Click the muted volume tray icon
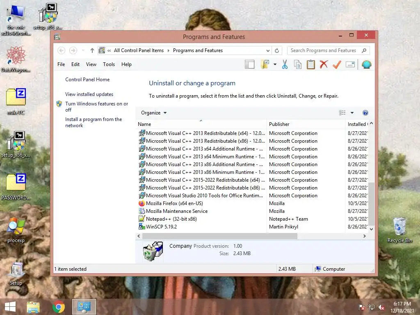Viewport: 420px width, 315px height. click(381, 308)
